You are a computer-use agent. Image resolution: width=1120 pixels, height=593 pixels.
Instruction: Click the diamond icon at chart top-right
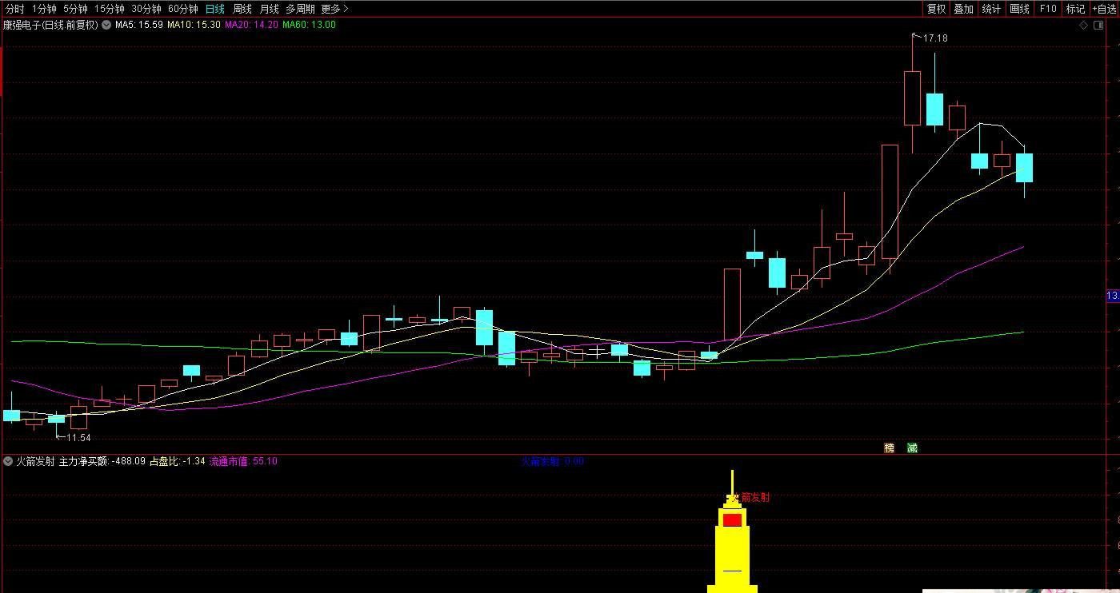(x=1084, y=25)
